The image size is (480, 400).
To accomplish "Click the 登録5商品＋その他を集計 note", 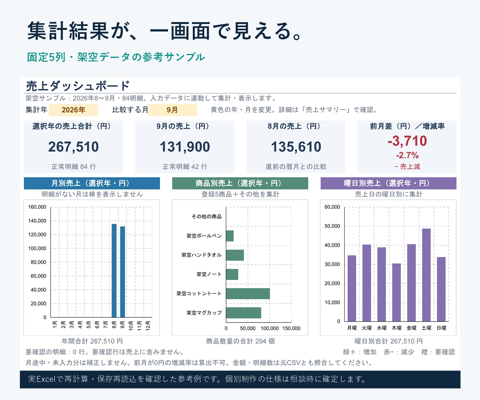I will coord(240,194).
